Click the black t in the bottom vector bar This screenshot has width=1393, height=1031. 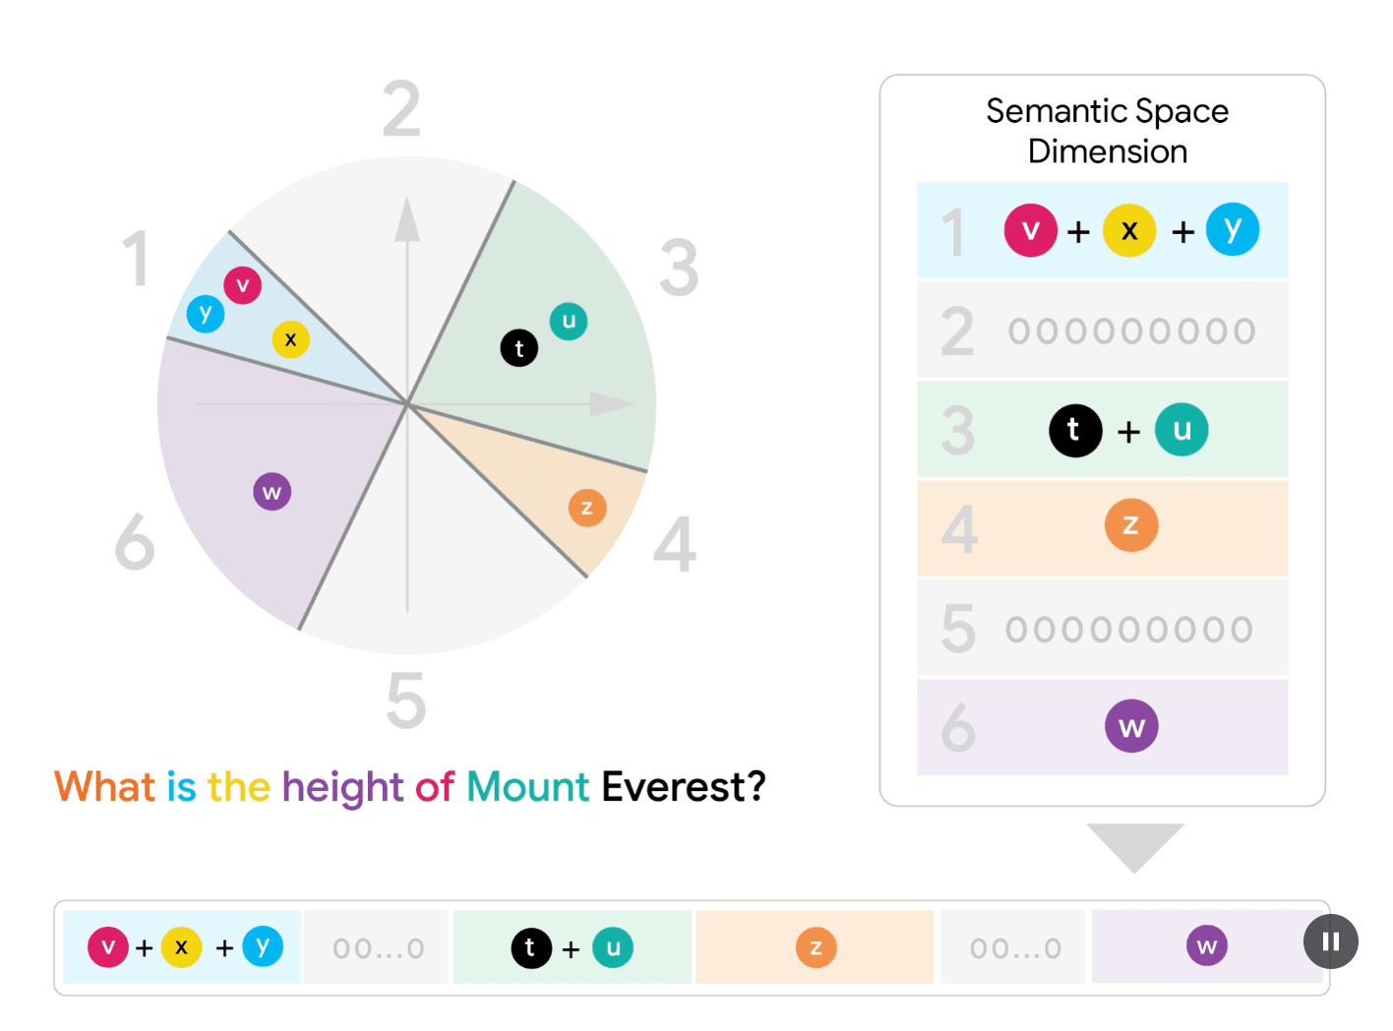point(531,947)
